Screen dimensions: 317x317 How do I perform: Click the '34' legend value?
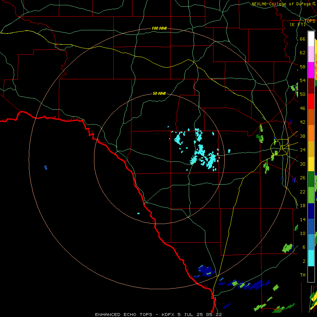point(303,150)
